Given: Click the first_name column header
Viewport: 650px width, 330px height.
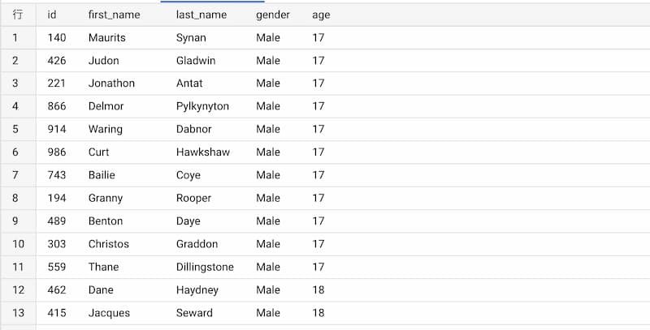Looking at the screenshot, I should coord(114,15).
